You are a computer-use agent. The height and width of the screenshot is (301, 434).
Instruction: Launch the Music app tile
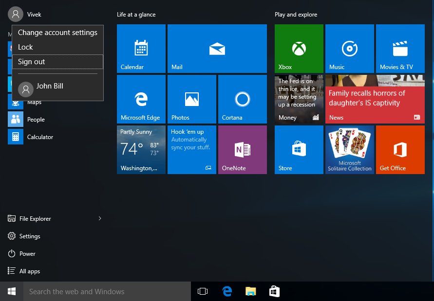click(349, 48)
